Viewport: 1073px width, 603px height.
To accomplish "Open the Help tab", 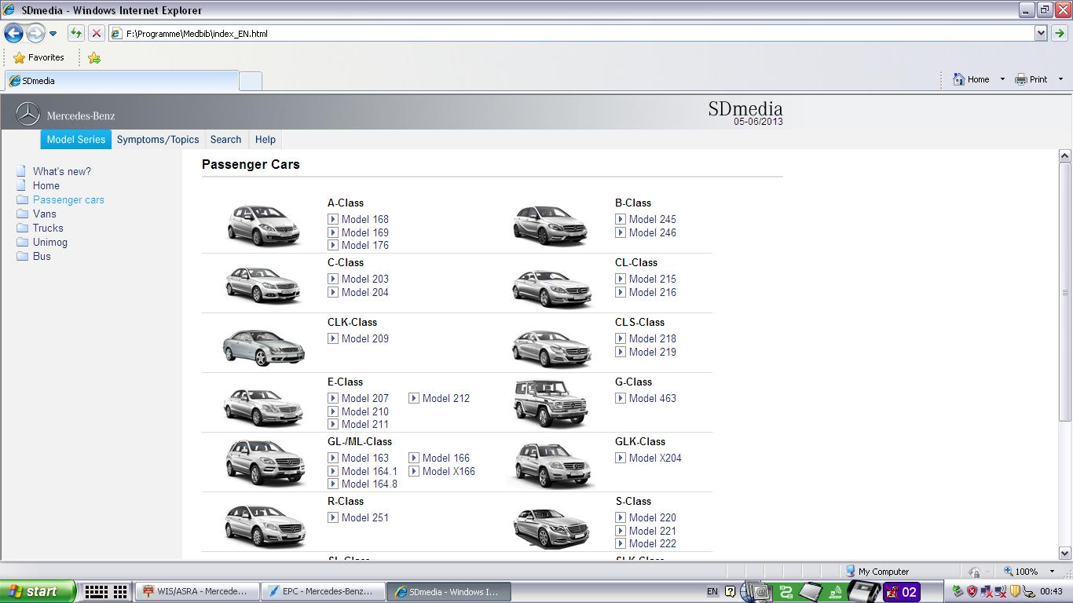I will tap(266, 140).
